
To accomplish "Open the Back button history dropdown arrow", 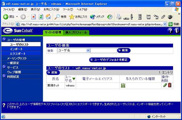I will tap(17, 17).
